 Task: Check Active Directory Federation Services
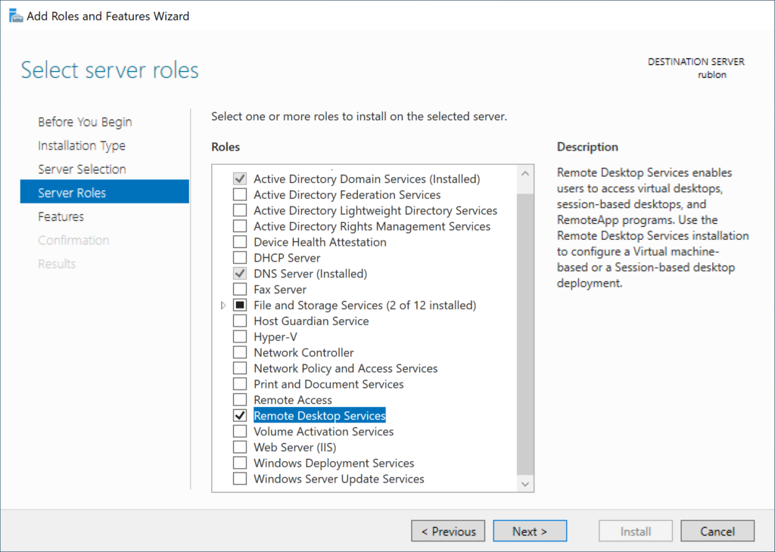click(x=240, y=194)
